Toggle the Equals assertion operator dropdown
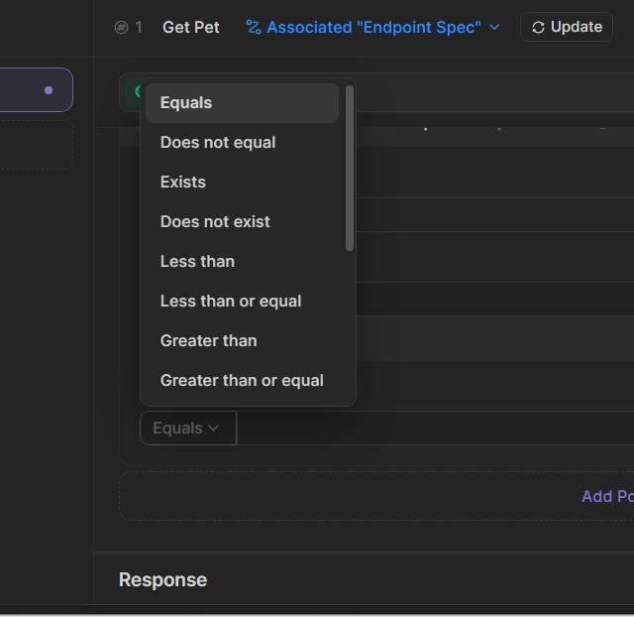634x617 pixels. [x=187, y=429]
